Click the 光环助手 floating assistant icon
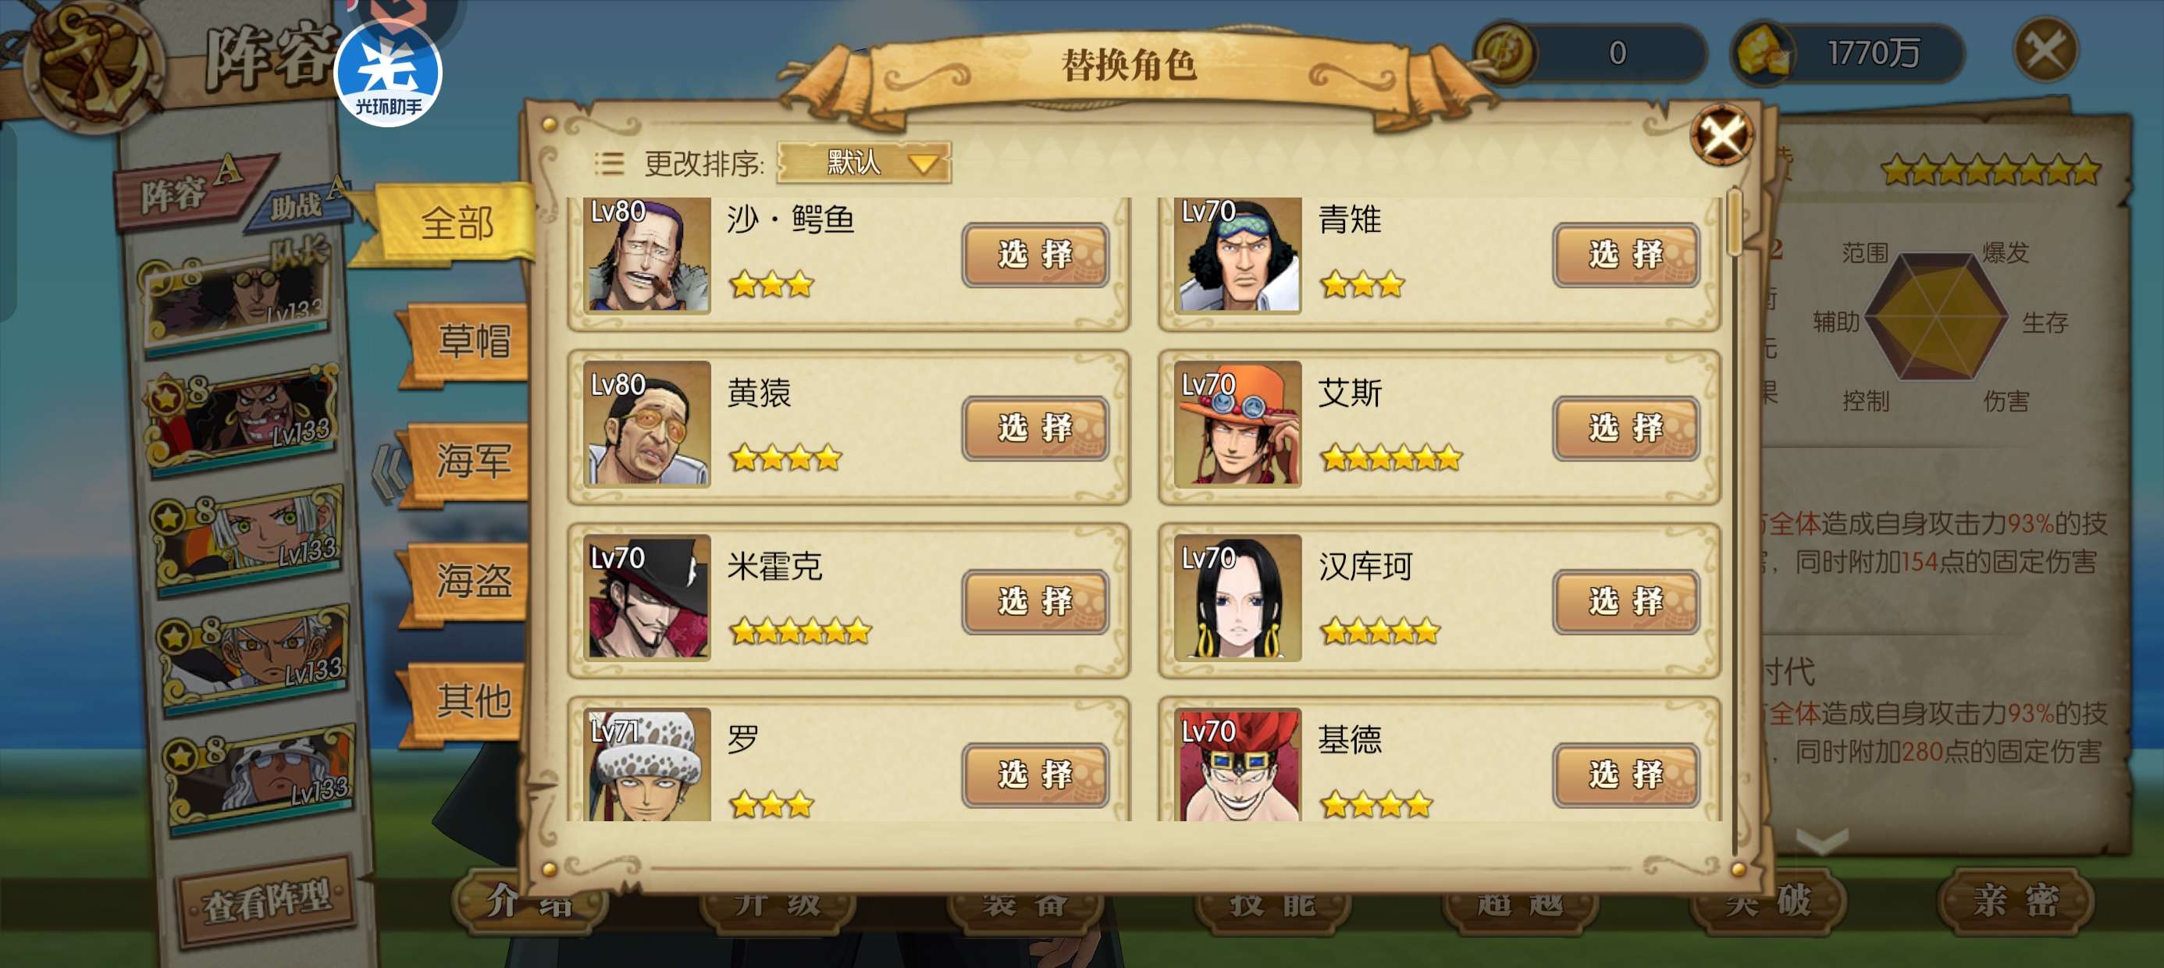 pyautogui.click(x=388, y=74)
